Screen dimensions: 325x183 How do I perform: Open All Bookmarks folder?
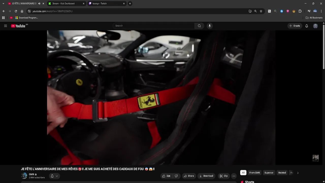point(314,18)
